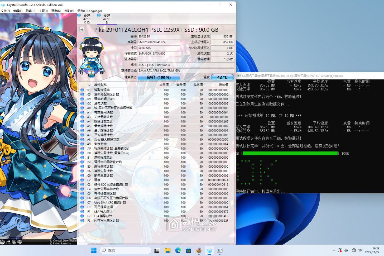Open Microsoft Edge from the taskbar
This screenshot has width=384, height=256.
tap(178, 250)
